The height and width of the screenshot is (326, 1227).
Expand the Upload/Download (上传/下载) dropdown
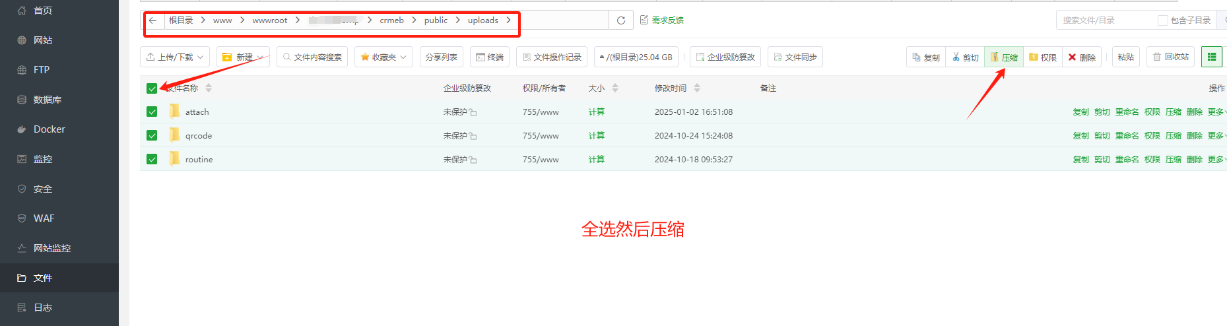click(175, 57)
